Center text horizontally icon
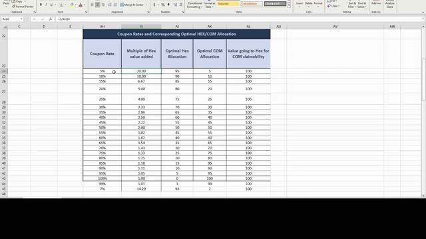Screen dimensions: 426x239 coord(98,5)
